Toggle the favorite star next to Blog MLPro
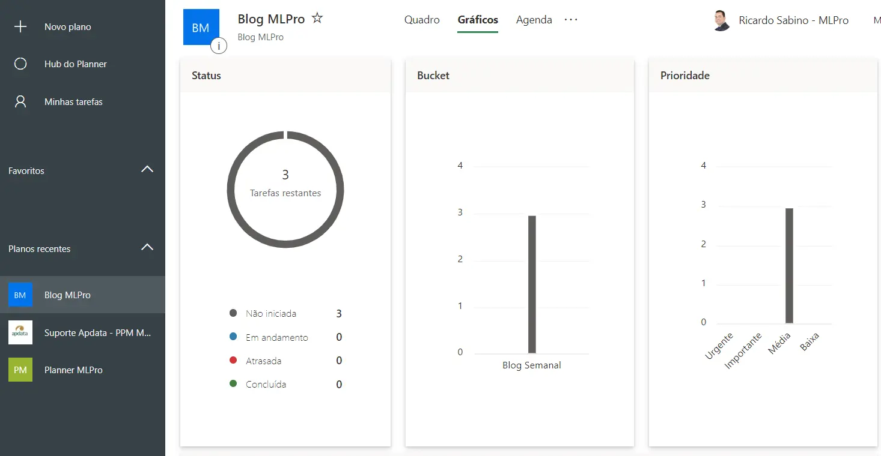The width and height of the screenshot is (881, 456). tap(317, 18)
